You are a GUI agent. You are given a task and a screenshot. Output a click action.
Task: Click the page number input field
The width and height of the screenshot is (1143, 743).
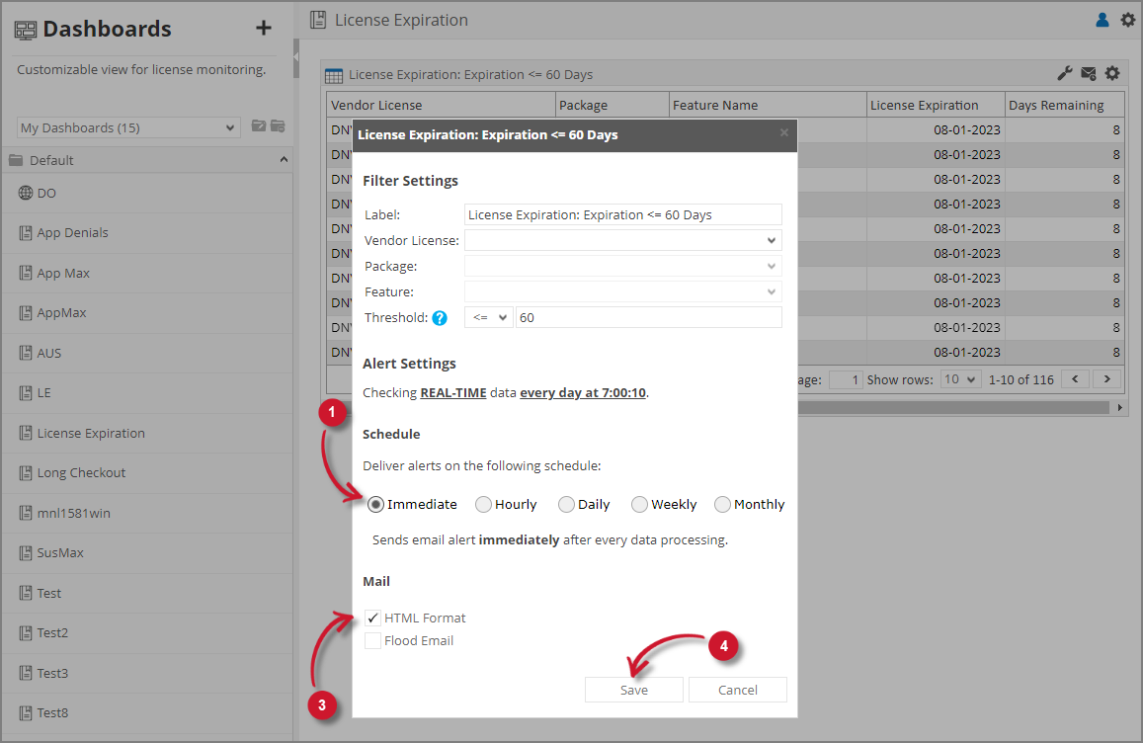846,379
